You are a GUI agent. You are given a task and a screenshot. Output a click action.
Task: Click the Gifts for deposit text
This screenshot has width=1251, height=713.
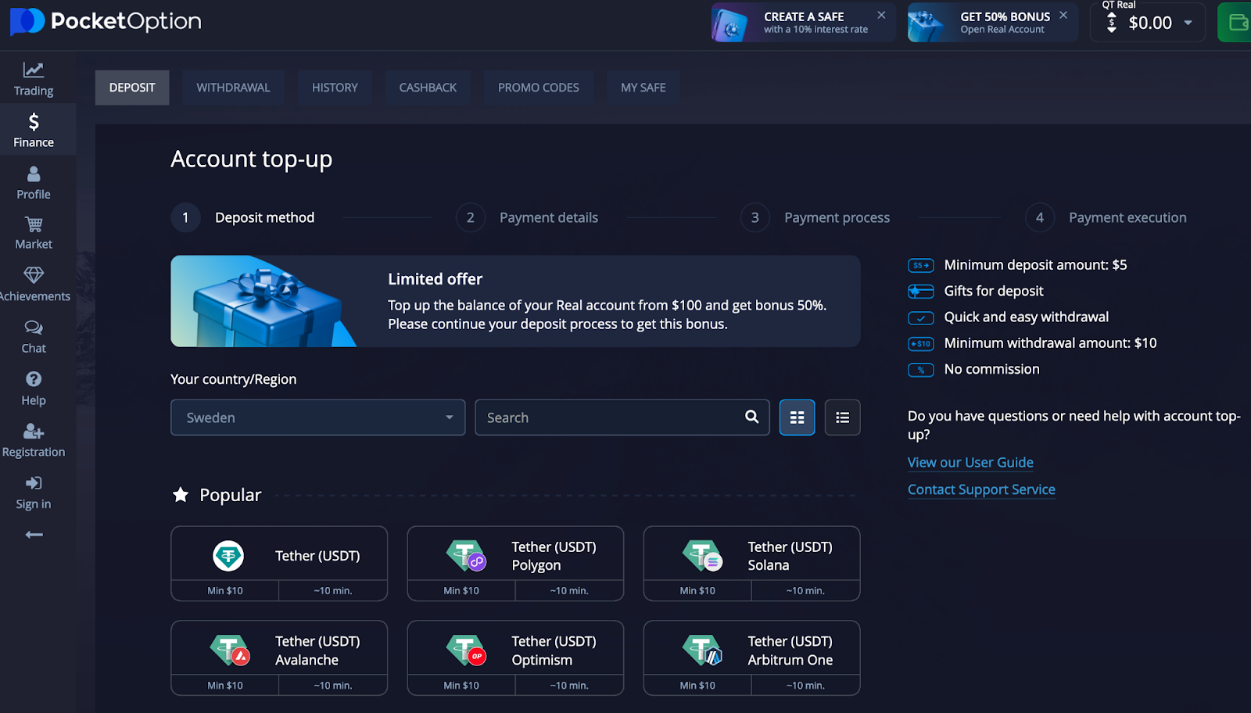coord(994,291)
